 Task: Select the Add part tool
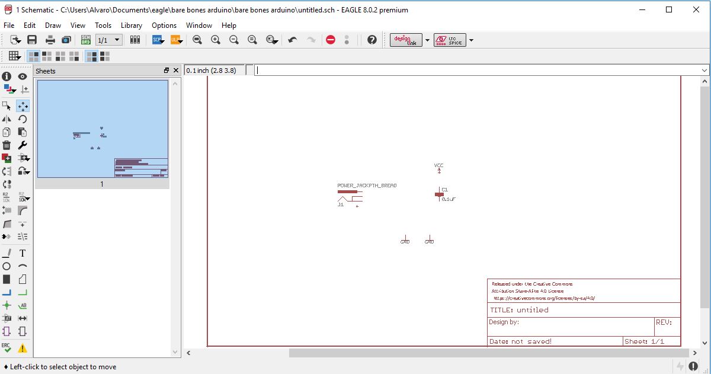tap(7, 158)
